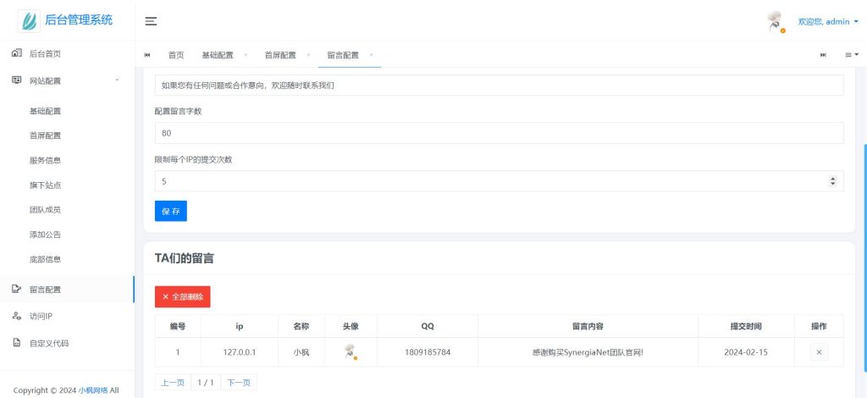Click the 感谢购买SynergiaNet团队官网! message text
This screenshot has height=398, width=867.
(x=588, y=352)
